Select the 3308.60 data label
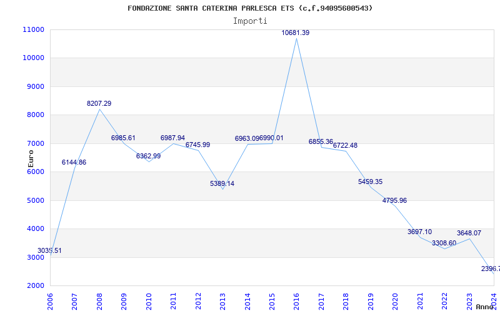Viewport: 500px width, 313px height. 444,243
